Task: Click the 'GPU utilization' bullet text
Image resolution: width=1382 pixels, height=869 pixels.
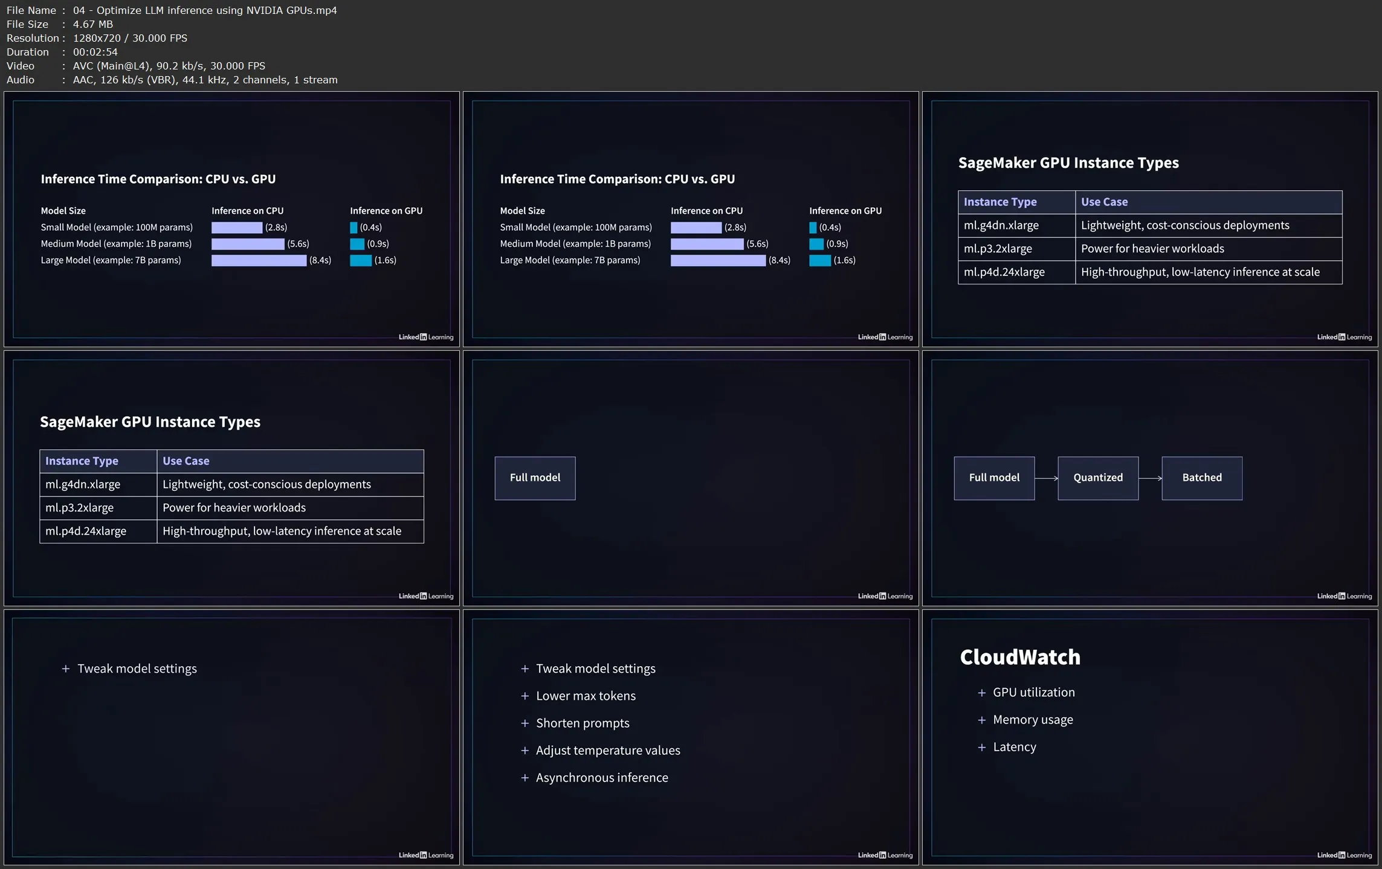Action: point(1034,693)
